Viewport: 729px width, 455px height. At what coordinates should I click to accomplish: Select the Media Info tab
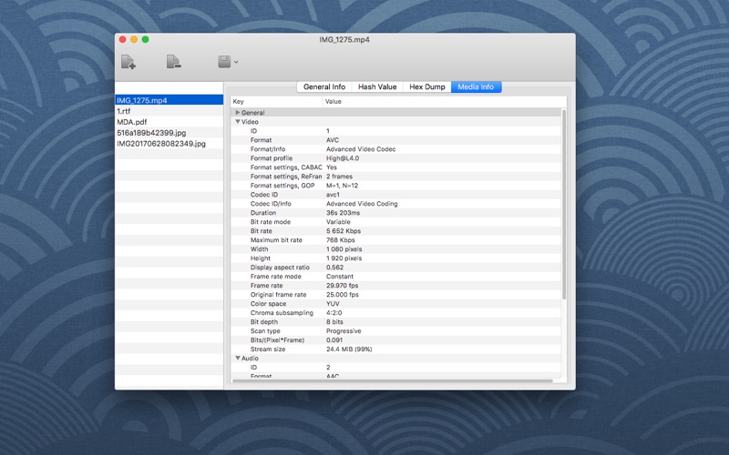(x=476, y=86)
